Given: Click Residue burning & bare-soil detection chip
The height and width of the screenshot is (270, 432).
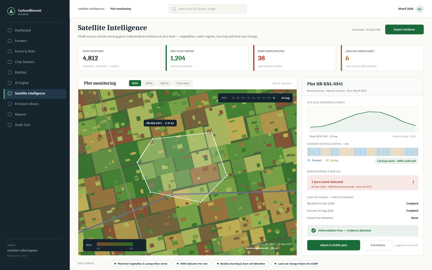Looking at the screenshot, I should tap(241, 264).
